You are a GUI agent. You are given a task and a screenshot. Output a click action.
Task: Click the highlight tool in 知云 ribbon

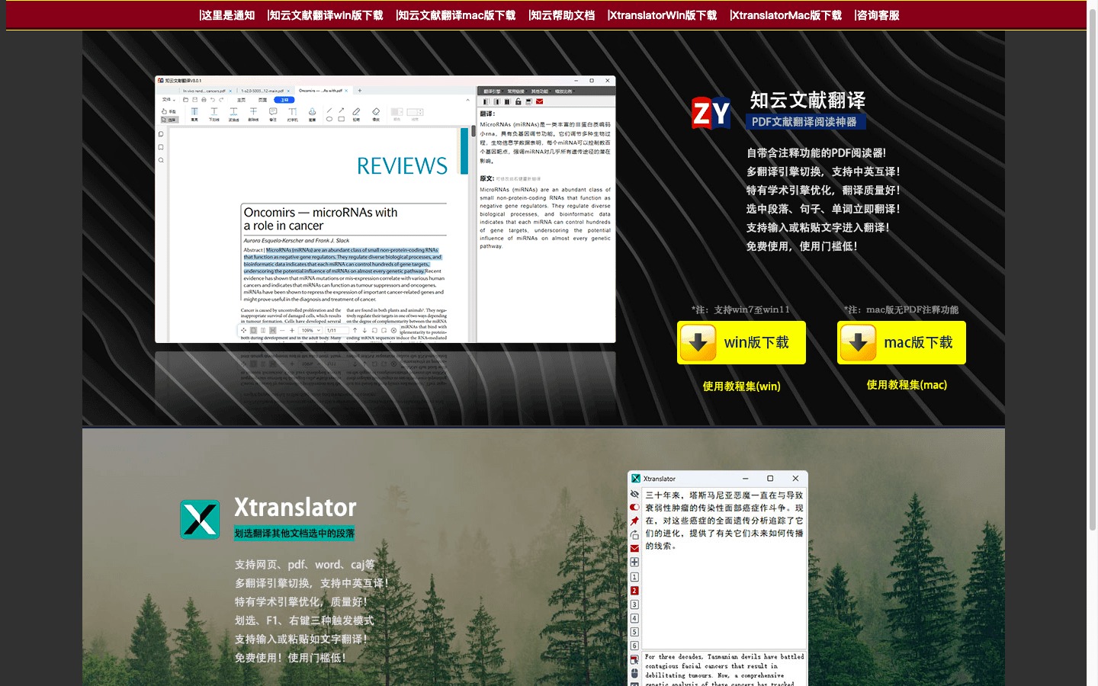[194, 114]
